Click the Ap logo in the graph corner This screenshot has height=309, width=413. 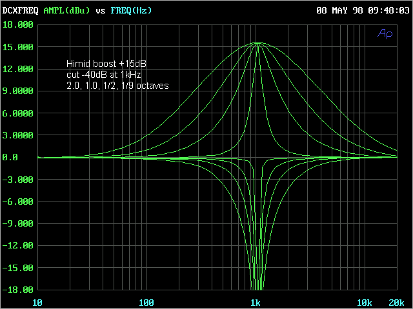click(385, 33)
